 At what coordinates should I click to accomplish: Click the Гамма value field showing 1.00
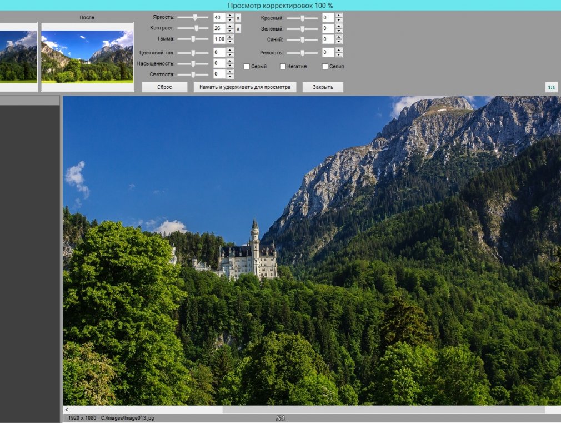click(219, 39)
